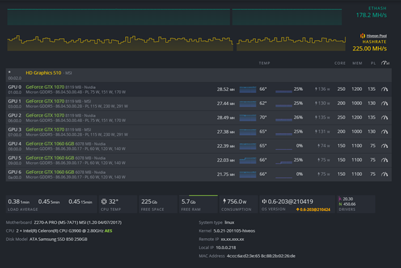
Task: Click GPU 5 fan speed mini graph
Action: [x=284, y=161]
